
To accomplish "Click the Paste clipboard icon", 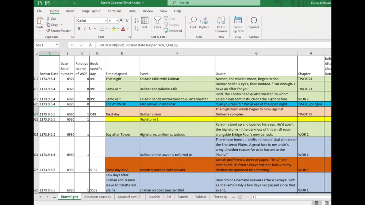I will 40,21.
